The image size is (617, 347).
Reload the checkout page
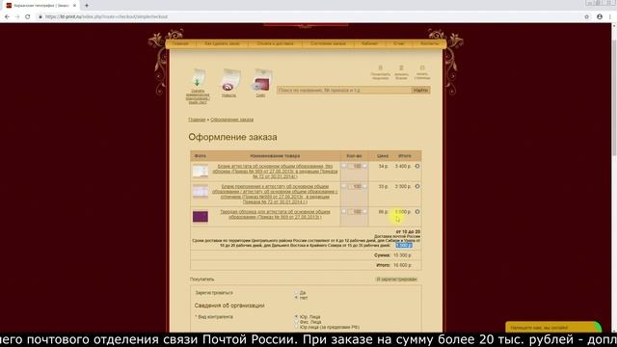[x=28, y=17]
